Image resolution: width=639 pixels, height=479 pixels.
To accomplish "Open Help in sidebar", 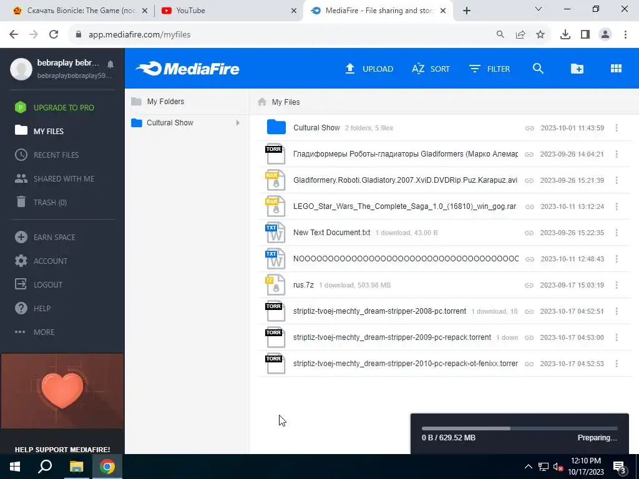I will coord(33,308).
